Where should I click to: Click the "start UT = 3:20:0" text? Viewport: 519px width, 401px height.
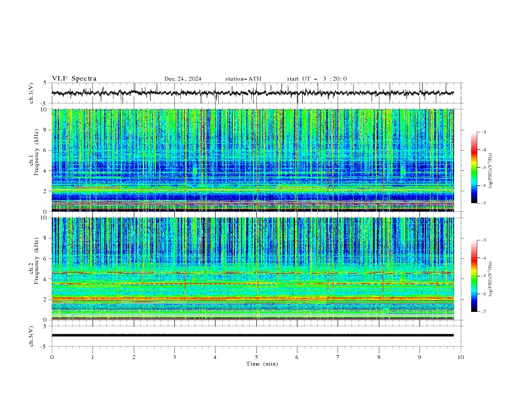click(x=317, y=79)
